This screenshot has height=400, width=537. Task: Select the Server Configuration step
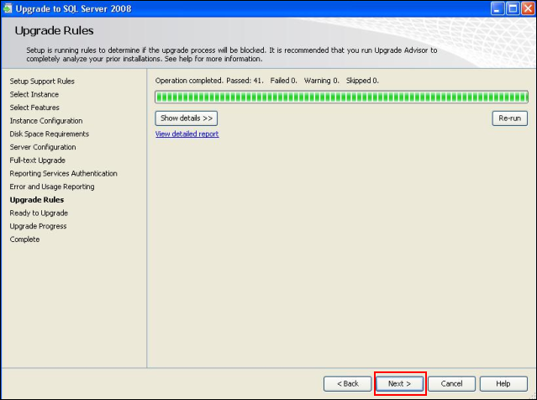point(43,147)
